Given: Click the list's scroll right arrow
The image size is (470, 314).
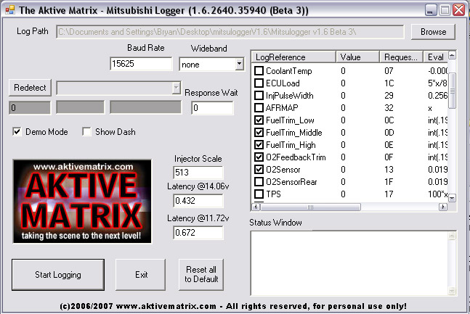Looking at the screenshot, I should tap(443, 207).
